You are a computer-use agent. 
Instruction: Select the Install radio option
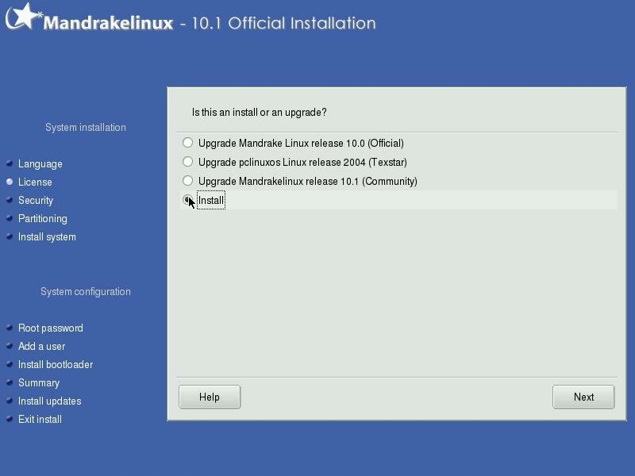point(188,200)
